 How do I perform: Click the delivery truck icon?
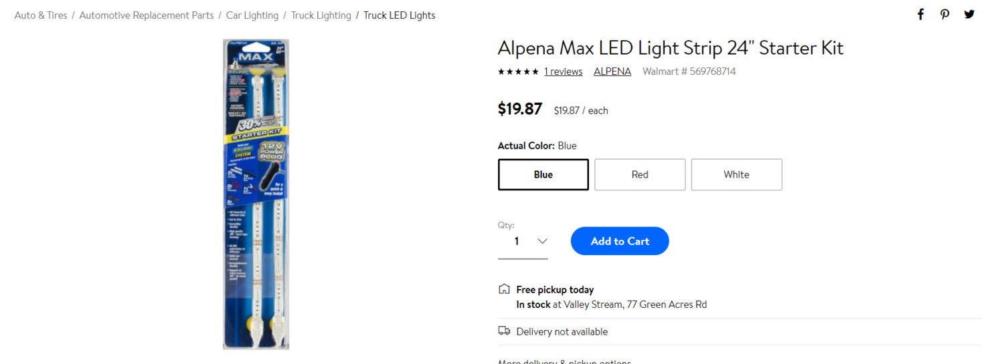504,331
